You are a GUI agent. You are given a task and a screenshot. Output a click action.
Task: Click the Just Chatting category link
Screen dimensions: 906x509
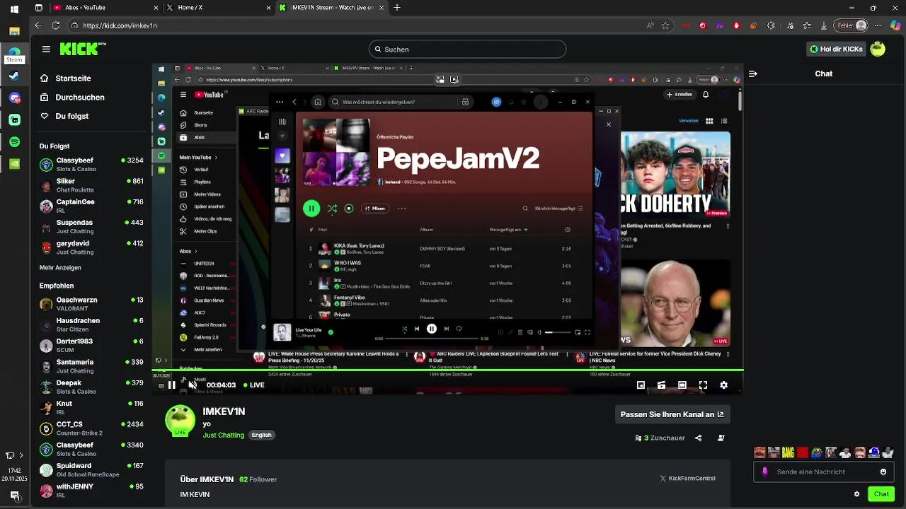(224, 435)
